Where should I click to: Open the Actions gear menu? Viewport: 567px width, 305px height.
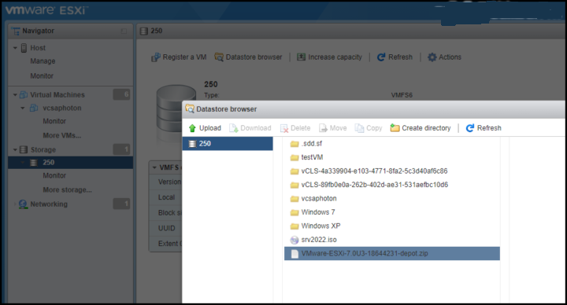click(x=444, y=57)
